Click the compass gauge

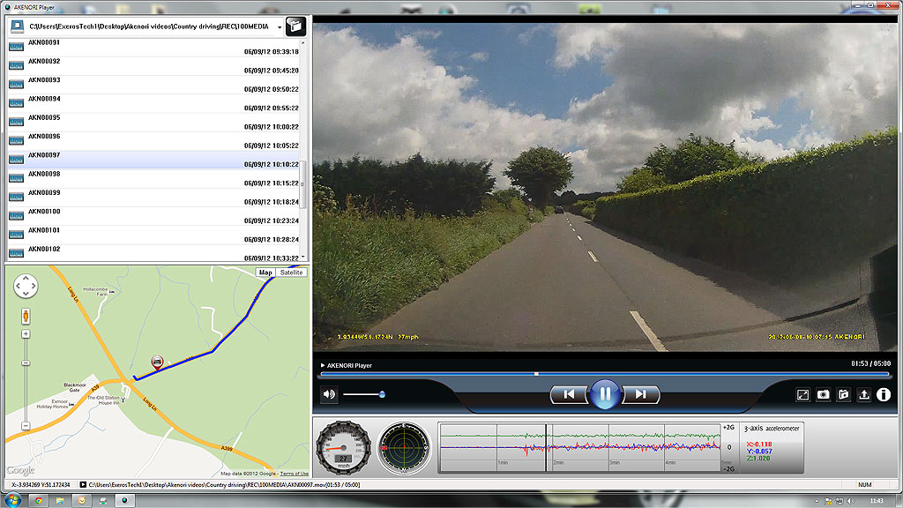(x=404, y=447)
